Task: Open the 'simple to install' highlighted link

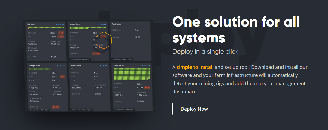Action: click(195, 67)
